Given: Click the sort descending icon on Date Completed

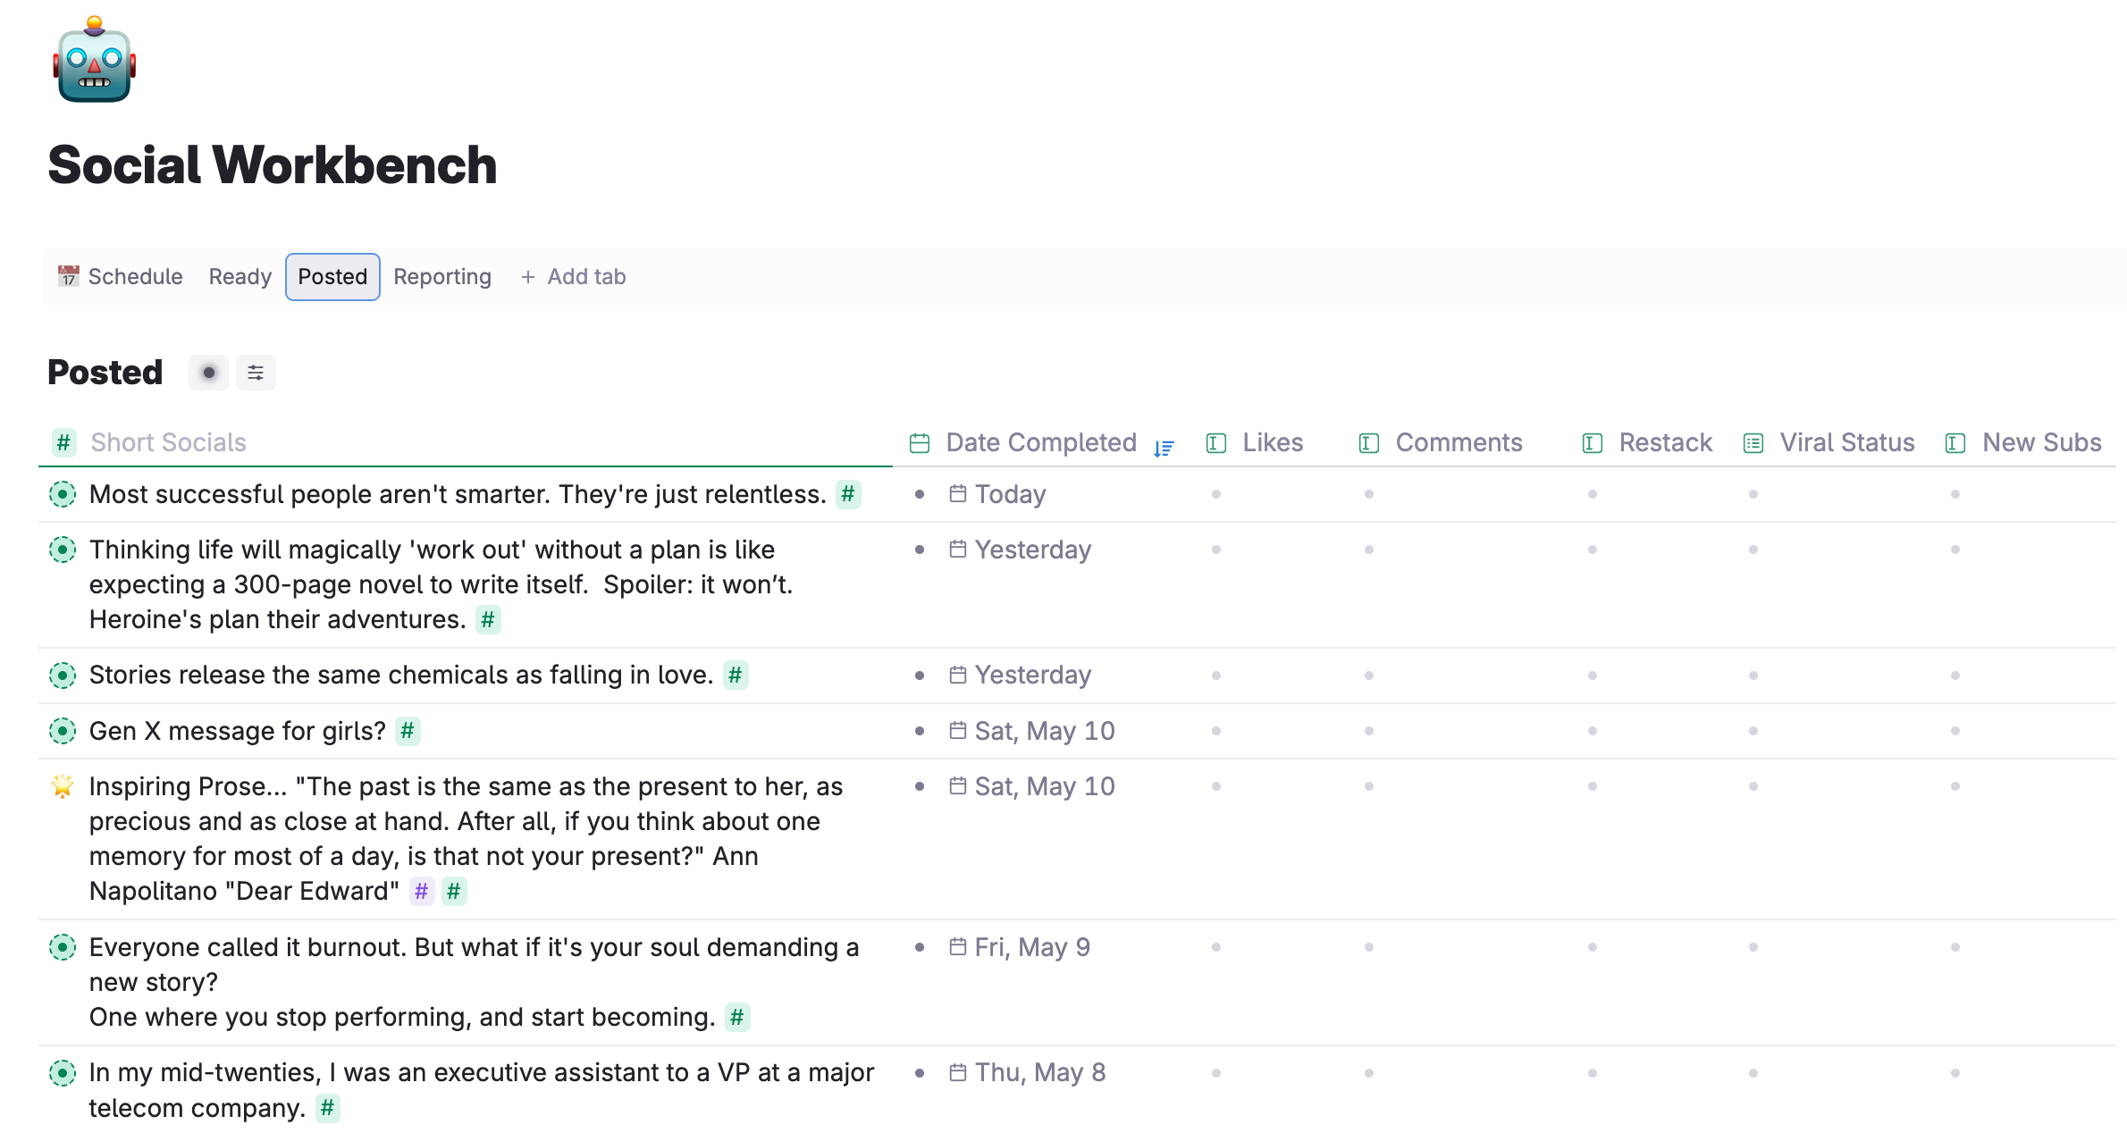Looking at the screenshot, I should (1163, 448).
